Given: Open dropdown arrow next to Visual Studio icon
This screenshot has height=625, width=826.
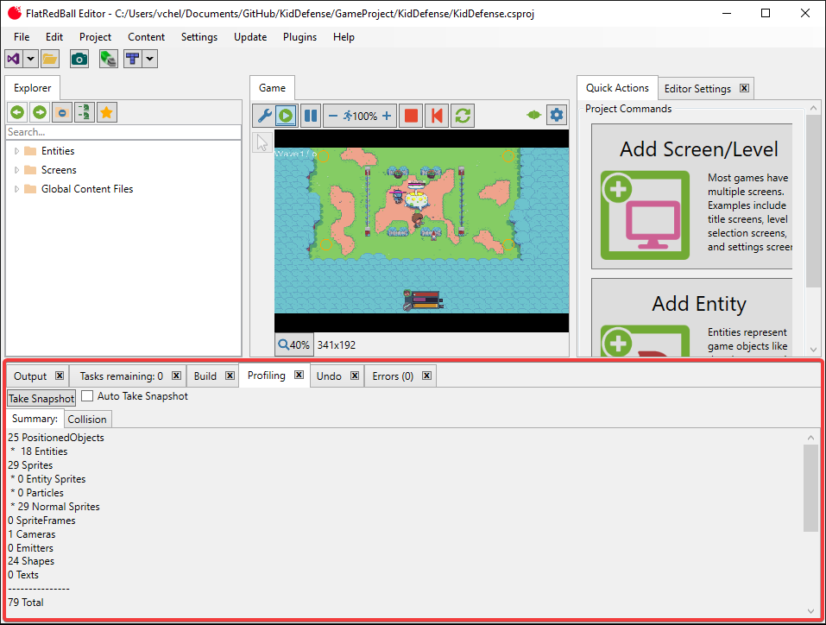Looking at the screenshot, I should coord(31,59).
